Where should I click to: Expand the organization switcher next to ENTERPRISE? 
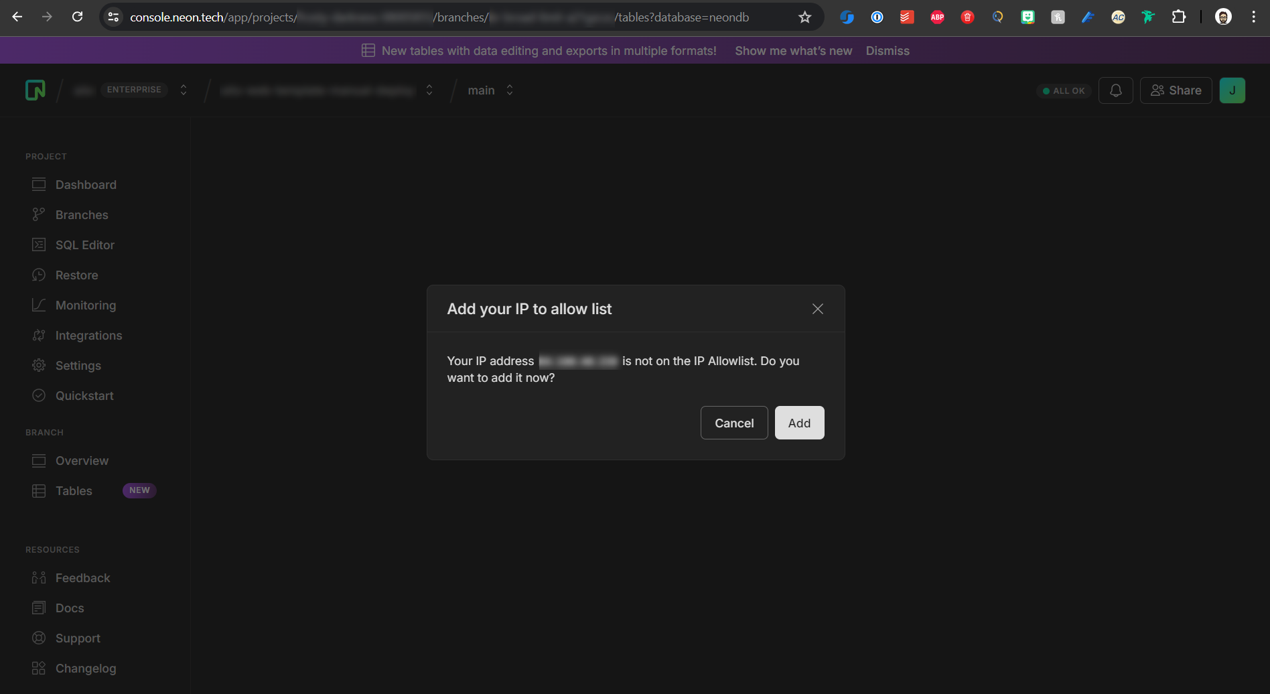coord(184,90)
